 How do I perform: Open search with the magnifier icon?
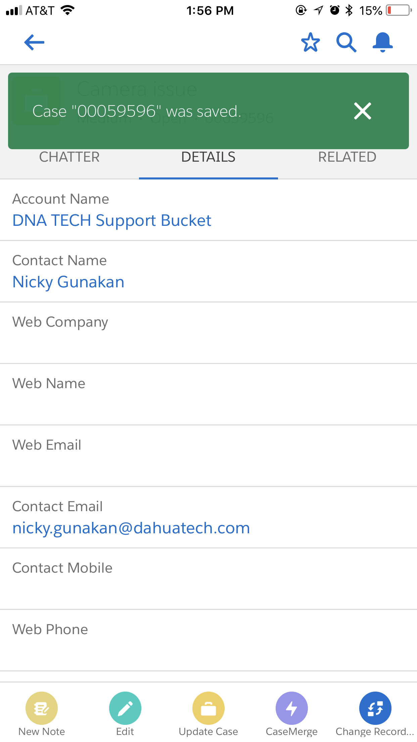pyautogui.click(x=346, y=43)
